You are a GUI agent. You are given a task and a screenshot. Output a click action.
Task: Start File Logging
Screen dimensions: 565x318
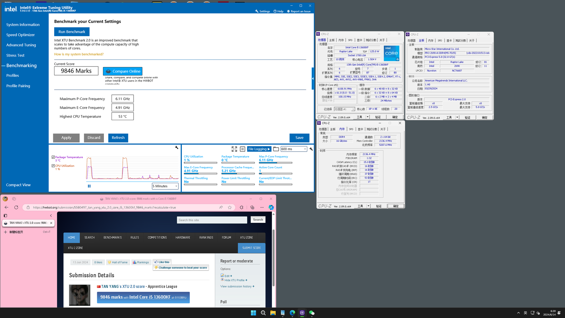click(x=259, y=149)
